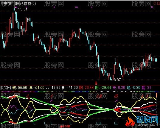Click the purple cross marker below the diamond icon
The image size is (160, 128).
152,7
